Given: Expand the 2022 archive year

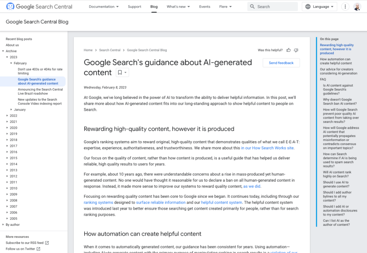Looking at the screenshot, I should [7, 116].
